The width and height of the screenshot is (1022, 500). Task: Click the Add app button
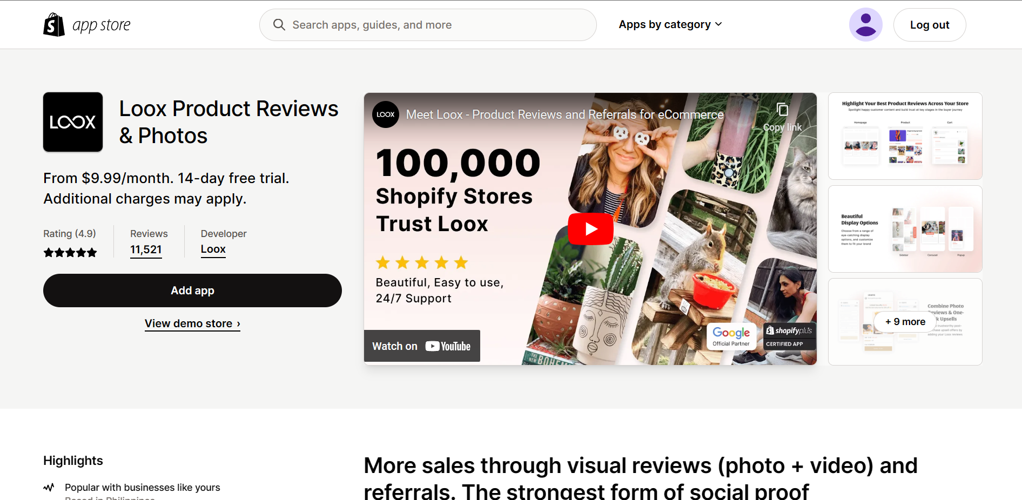[x=192, y=290]
